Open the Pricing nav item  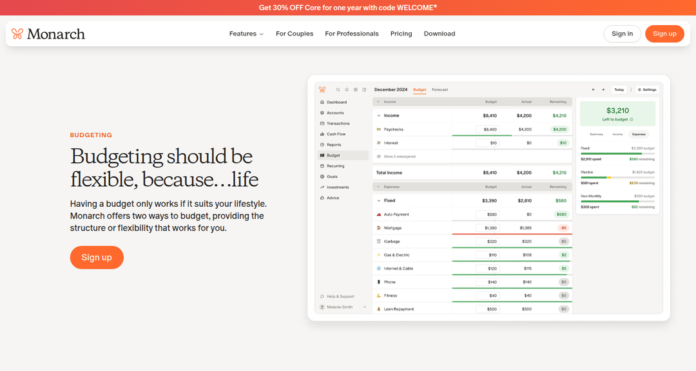pos(401,33)
